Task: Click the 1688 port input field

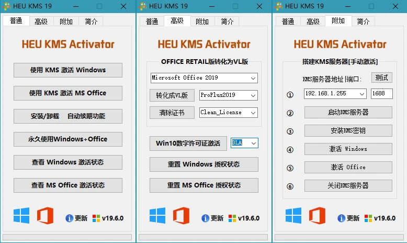Action: pyautogui.click(x=381, y=94)
